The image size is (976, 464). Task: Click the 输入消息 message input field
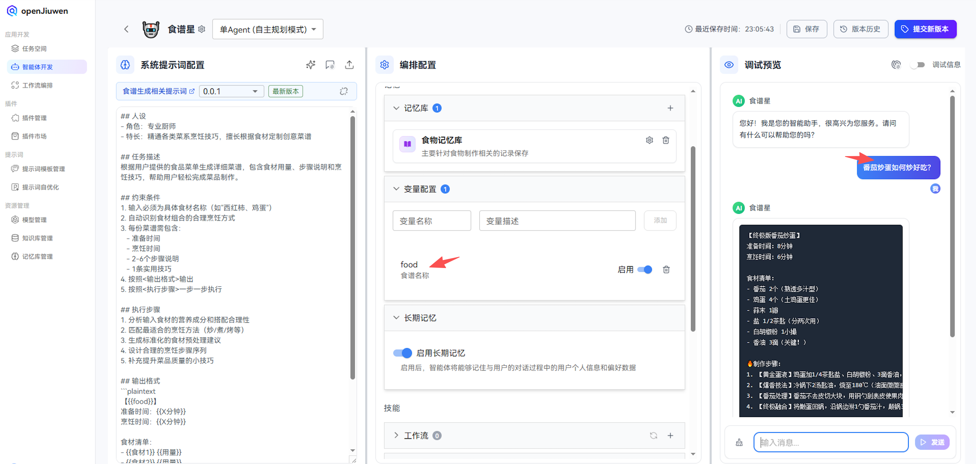[x=830, y=442]
